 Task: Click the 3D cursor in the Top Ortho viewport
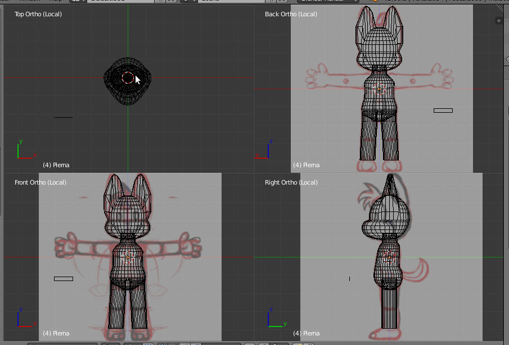pos(128,77)
